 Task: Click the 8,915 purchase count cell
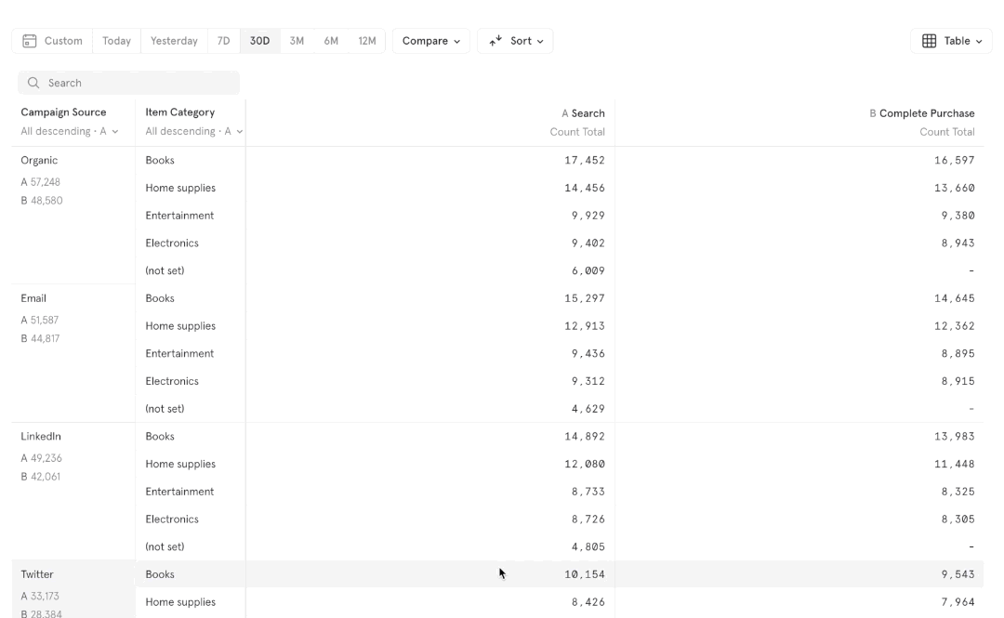(x=958, y=381)
